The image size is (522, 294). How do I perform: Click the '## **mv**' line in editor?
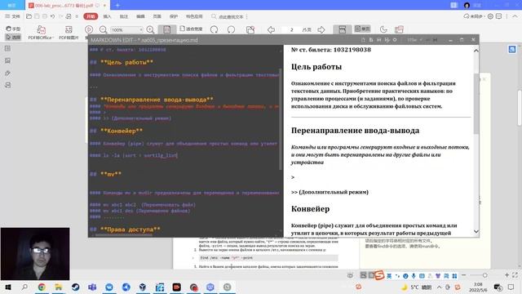[105, 174]
